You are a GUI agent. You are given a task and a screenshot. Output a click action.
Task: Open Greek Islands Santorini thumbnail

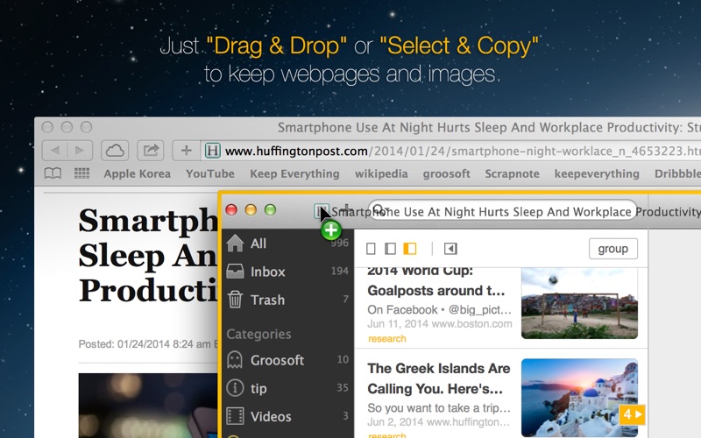click(x=579, y=398)
